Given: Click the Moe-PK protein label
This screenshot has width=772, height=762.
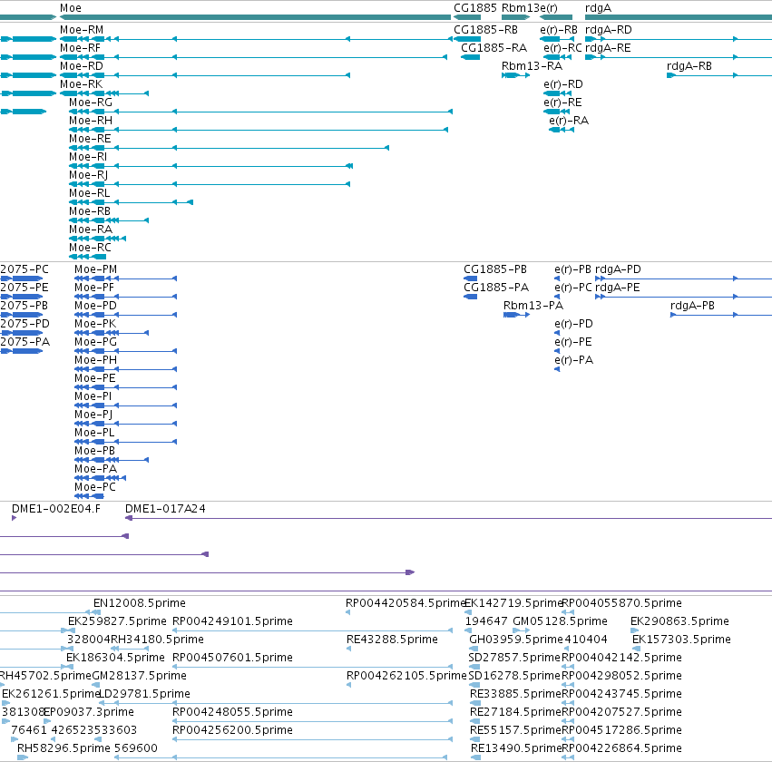Looking at the screenshot, I should point(95,324).
